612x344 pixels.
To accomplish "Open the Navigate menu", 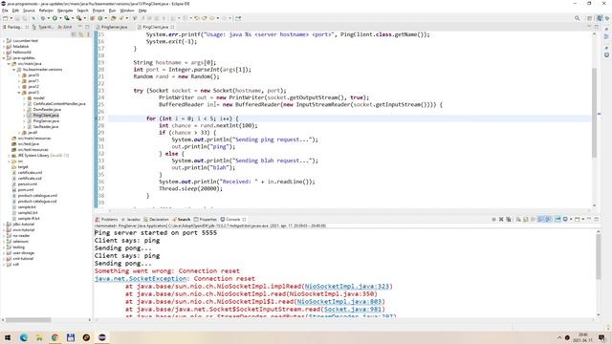I will [65, 11].
